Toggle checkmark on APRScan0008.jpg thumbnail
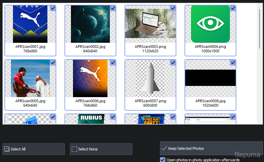The height and width of the screenshot is (162, 264). pos(233,62)
